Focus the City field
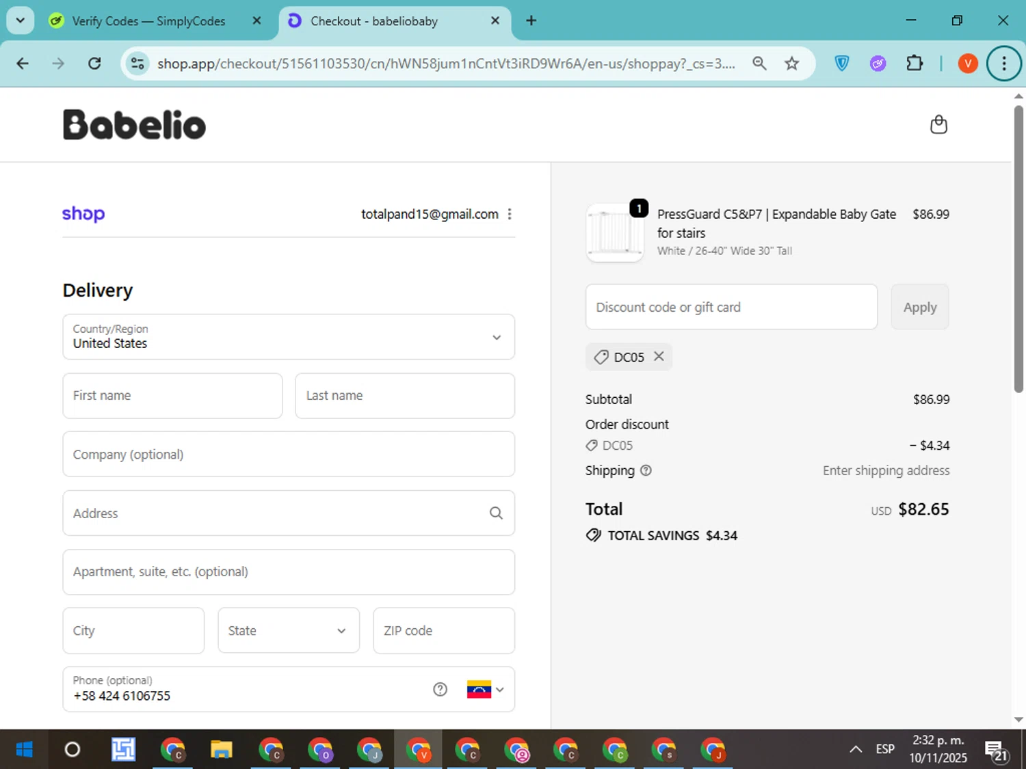 pyautogui.click(x=133, y=631)
